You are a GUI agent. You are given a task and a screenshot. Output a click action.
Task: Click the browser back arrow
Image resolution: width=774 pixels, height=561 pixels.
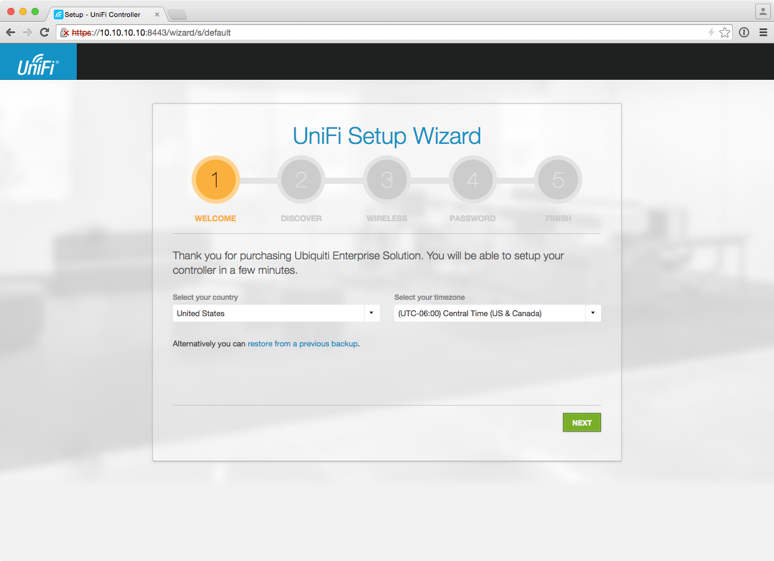coord(10,33)
